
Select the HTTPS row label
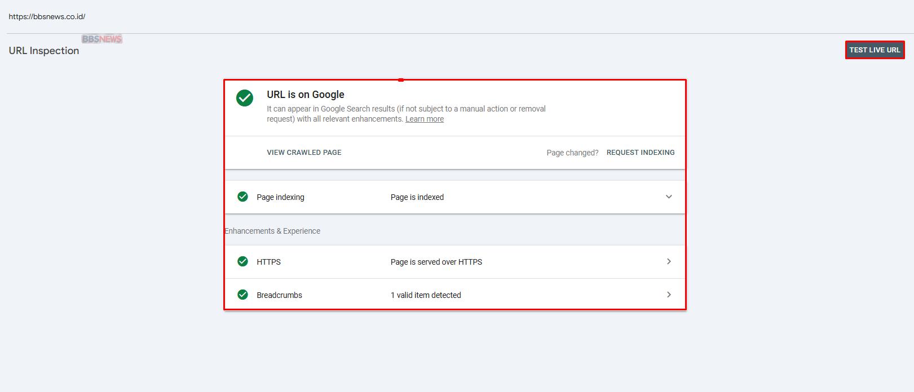(x=268, y=262)
